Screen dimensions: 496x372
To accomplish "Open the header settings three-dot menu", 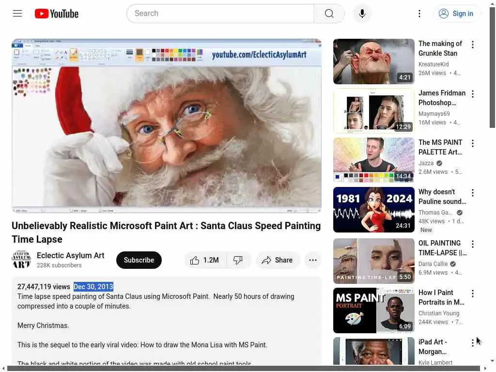I will [x=419, y=13].
